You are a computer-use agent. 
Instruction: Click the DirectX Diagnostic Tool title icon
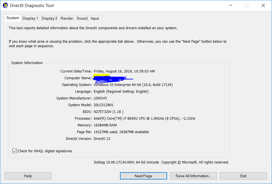tap(6, 5)
